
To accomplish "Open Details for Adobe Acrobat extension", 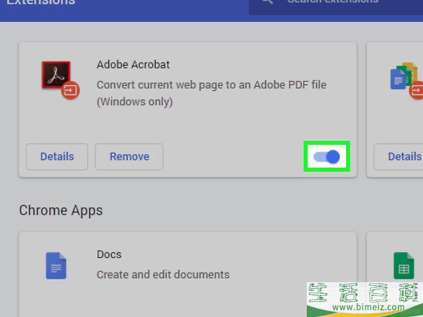I will pos(57,157).
